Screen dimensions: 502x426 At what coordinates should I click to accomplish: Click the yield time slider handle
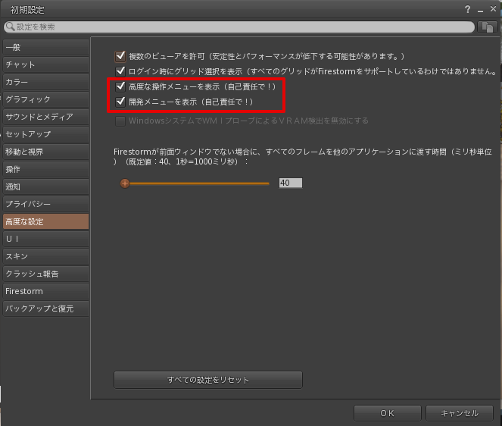[125, 183]
